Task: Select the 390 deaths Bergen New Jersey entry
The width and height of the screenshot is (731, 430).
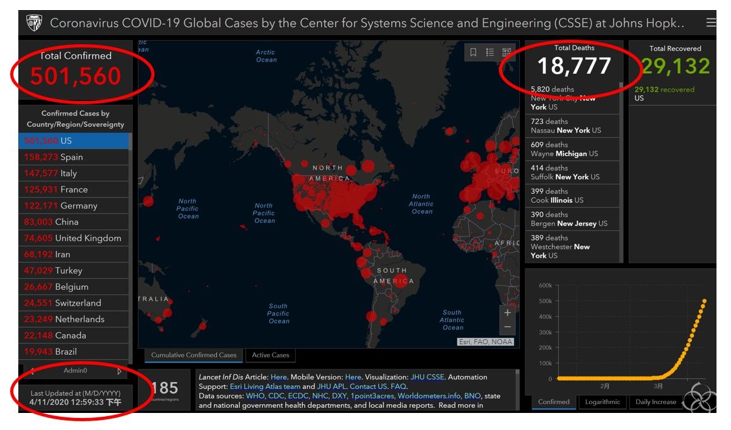Action: coord(572,219)
